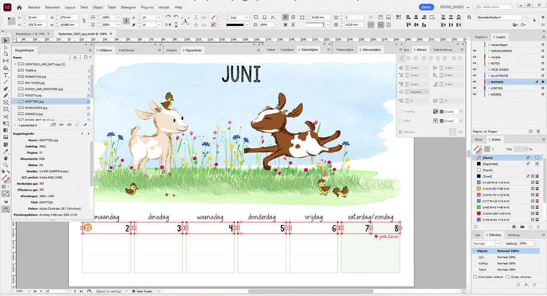Switch to the Kleur tab
Screen dimensions: 547x296
tap(479, 140)
